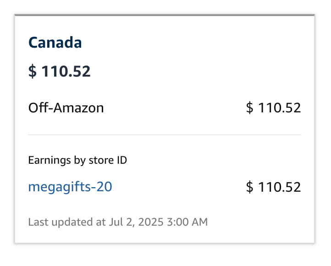Click the dollar sign in the bold total

(32, 72)
